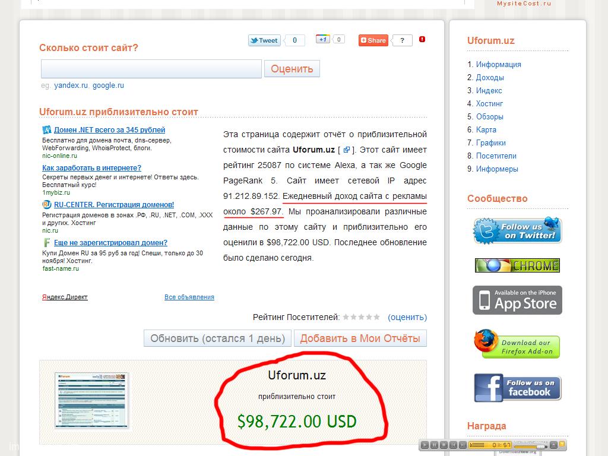The image size is (608, 456).
Task: Click the Chrome extension banner
Action: pyautogui.click(x=517, y=265)
